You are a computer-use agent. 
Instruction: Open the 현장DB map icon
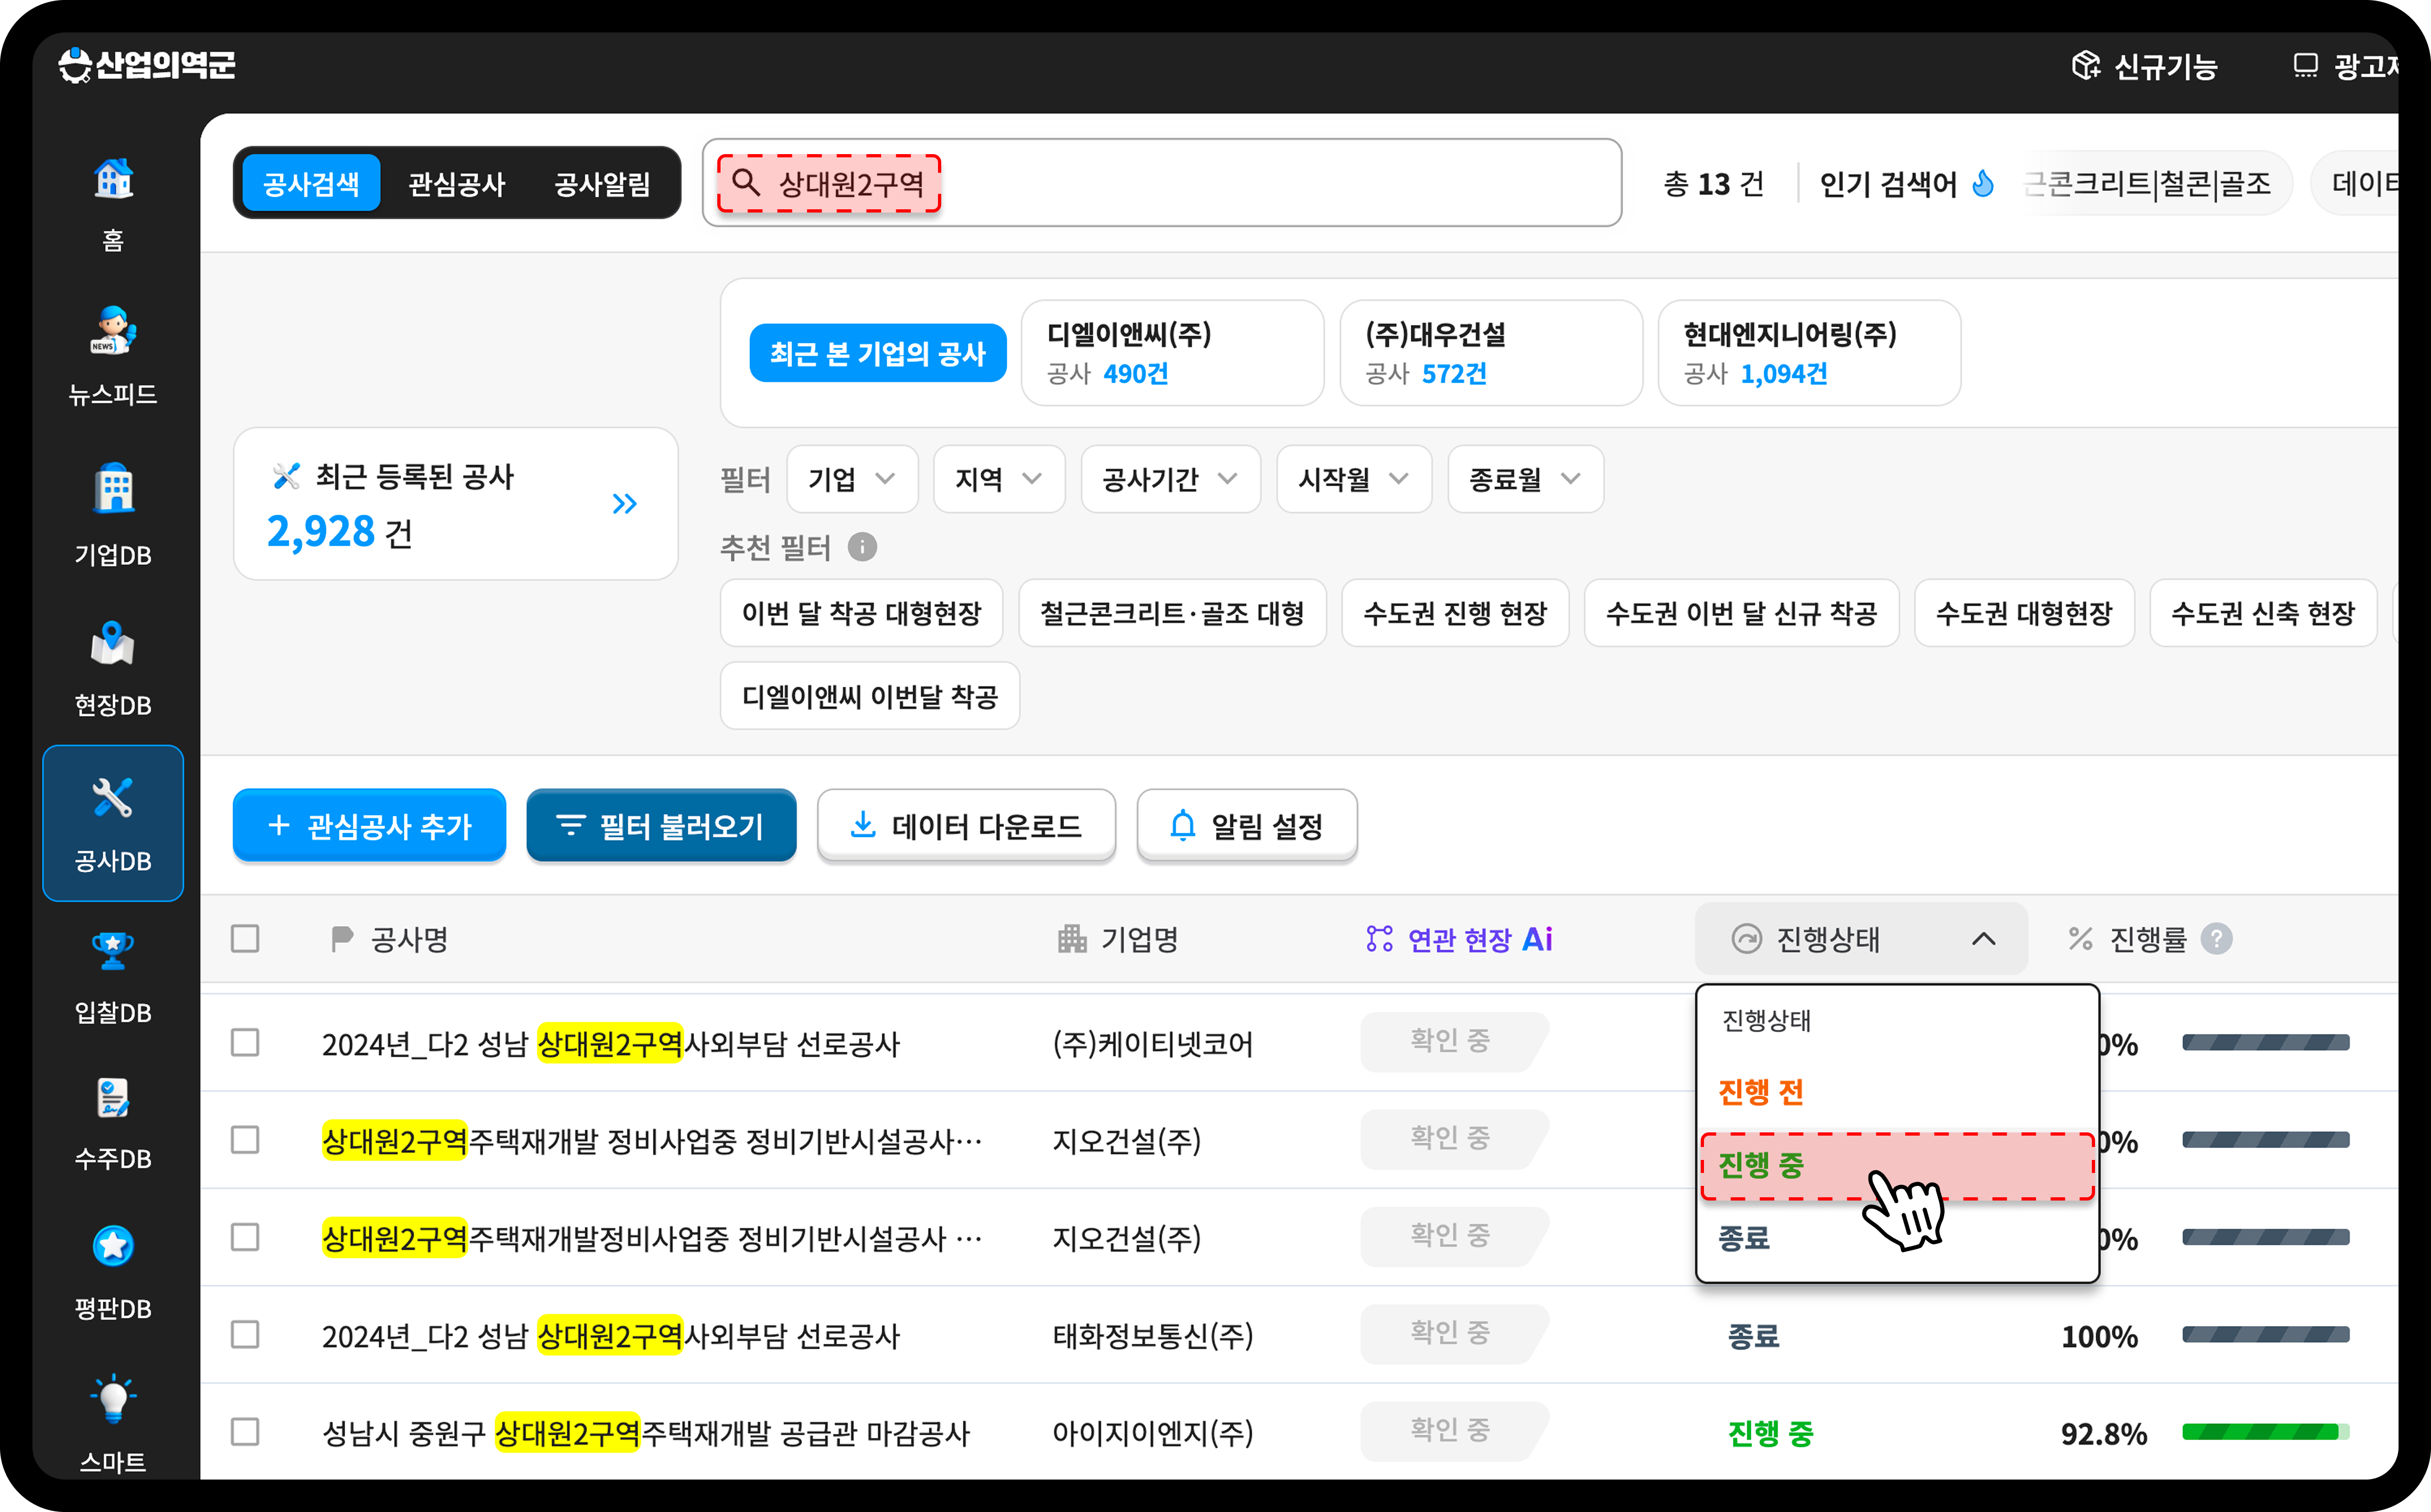[113, 643]
